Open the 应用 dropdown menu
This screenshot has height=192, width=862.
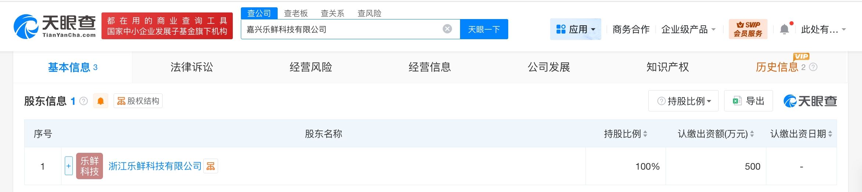[576, 29]
